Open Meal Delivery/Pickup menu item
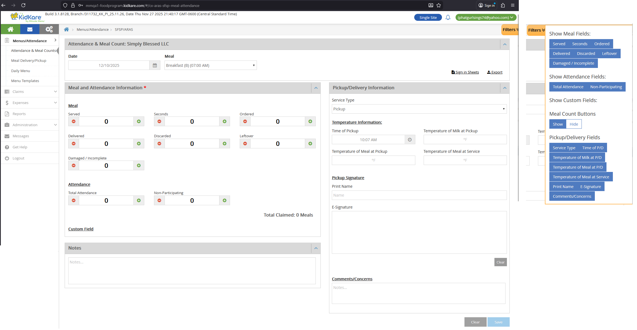The image size is (637, 330). (29, 60)
